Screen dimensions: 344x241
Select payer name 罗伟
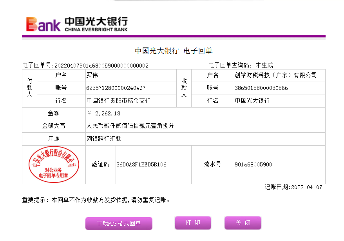pyautogui.click(x=92, y=75)
